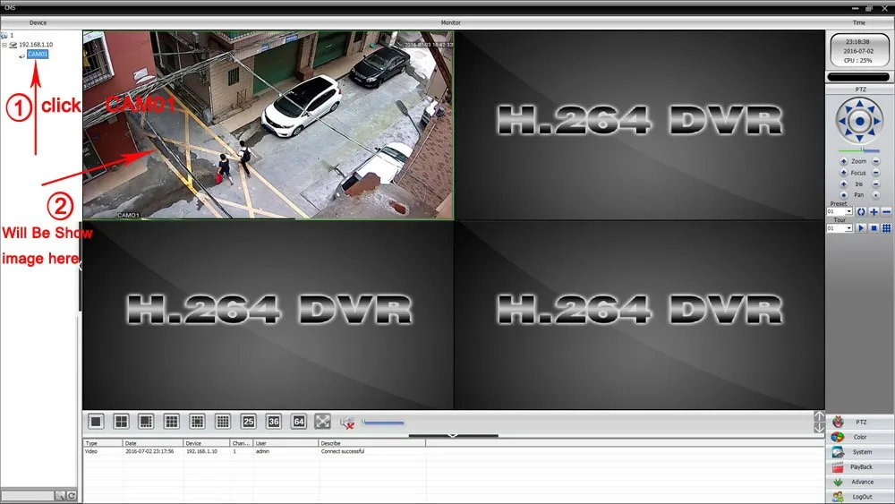Increase Zoom with plus button

point(844,161)
